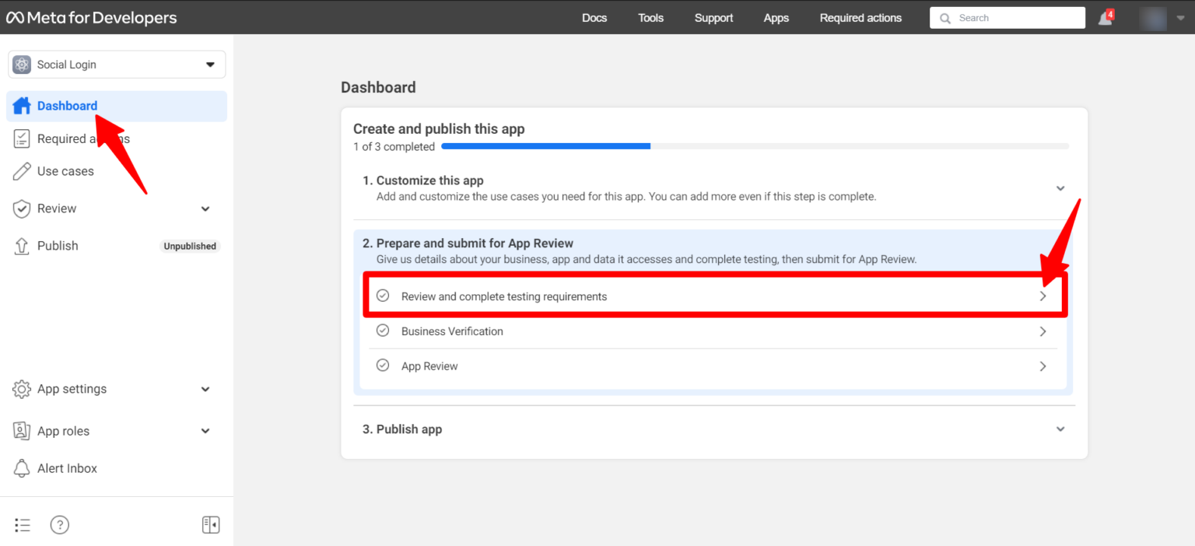The width and height of the screenshot is (1195, 546).
Task: Open Review and complete testing requirements
Action: coord(503,296)
